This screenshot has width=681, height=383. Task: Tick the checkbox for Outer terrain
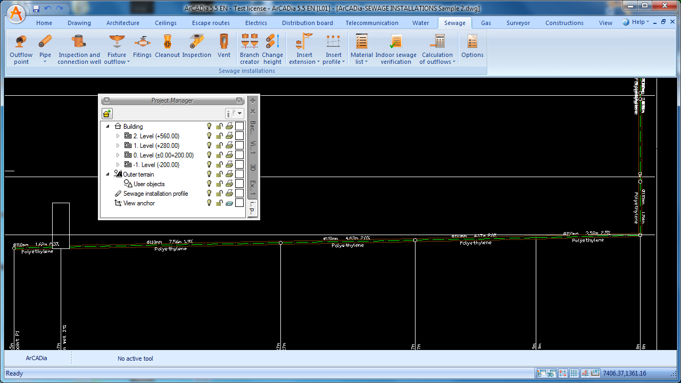pos(239,174)
